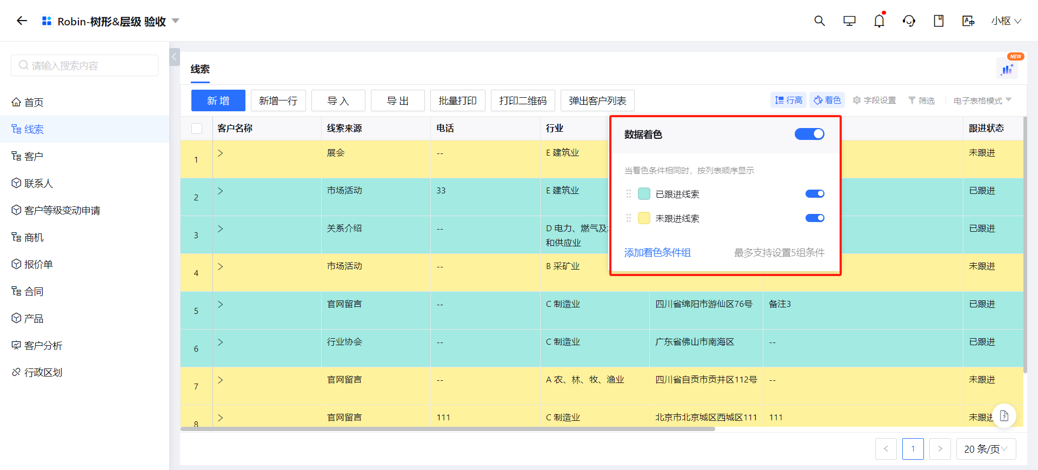This screenshot has height=470, width=1038.
Task: Select 线索 in the sidebar
Action: [84, 129]
